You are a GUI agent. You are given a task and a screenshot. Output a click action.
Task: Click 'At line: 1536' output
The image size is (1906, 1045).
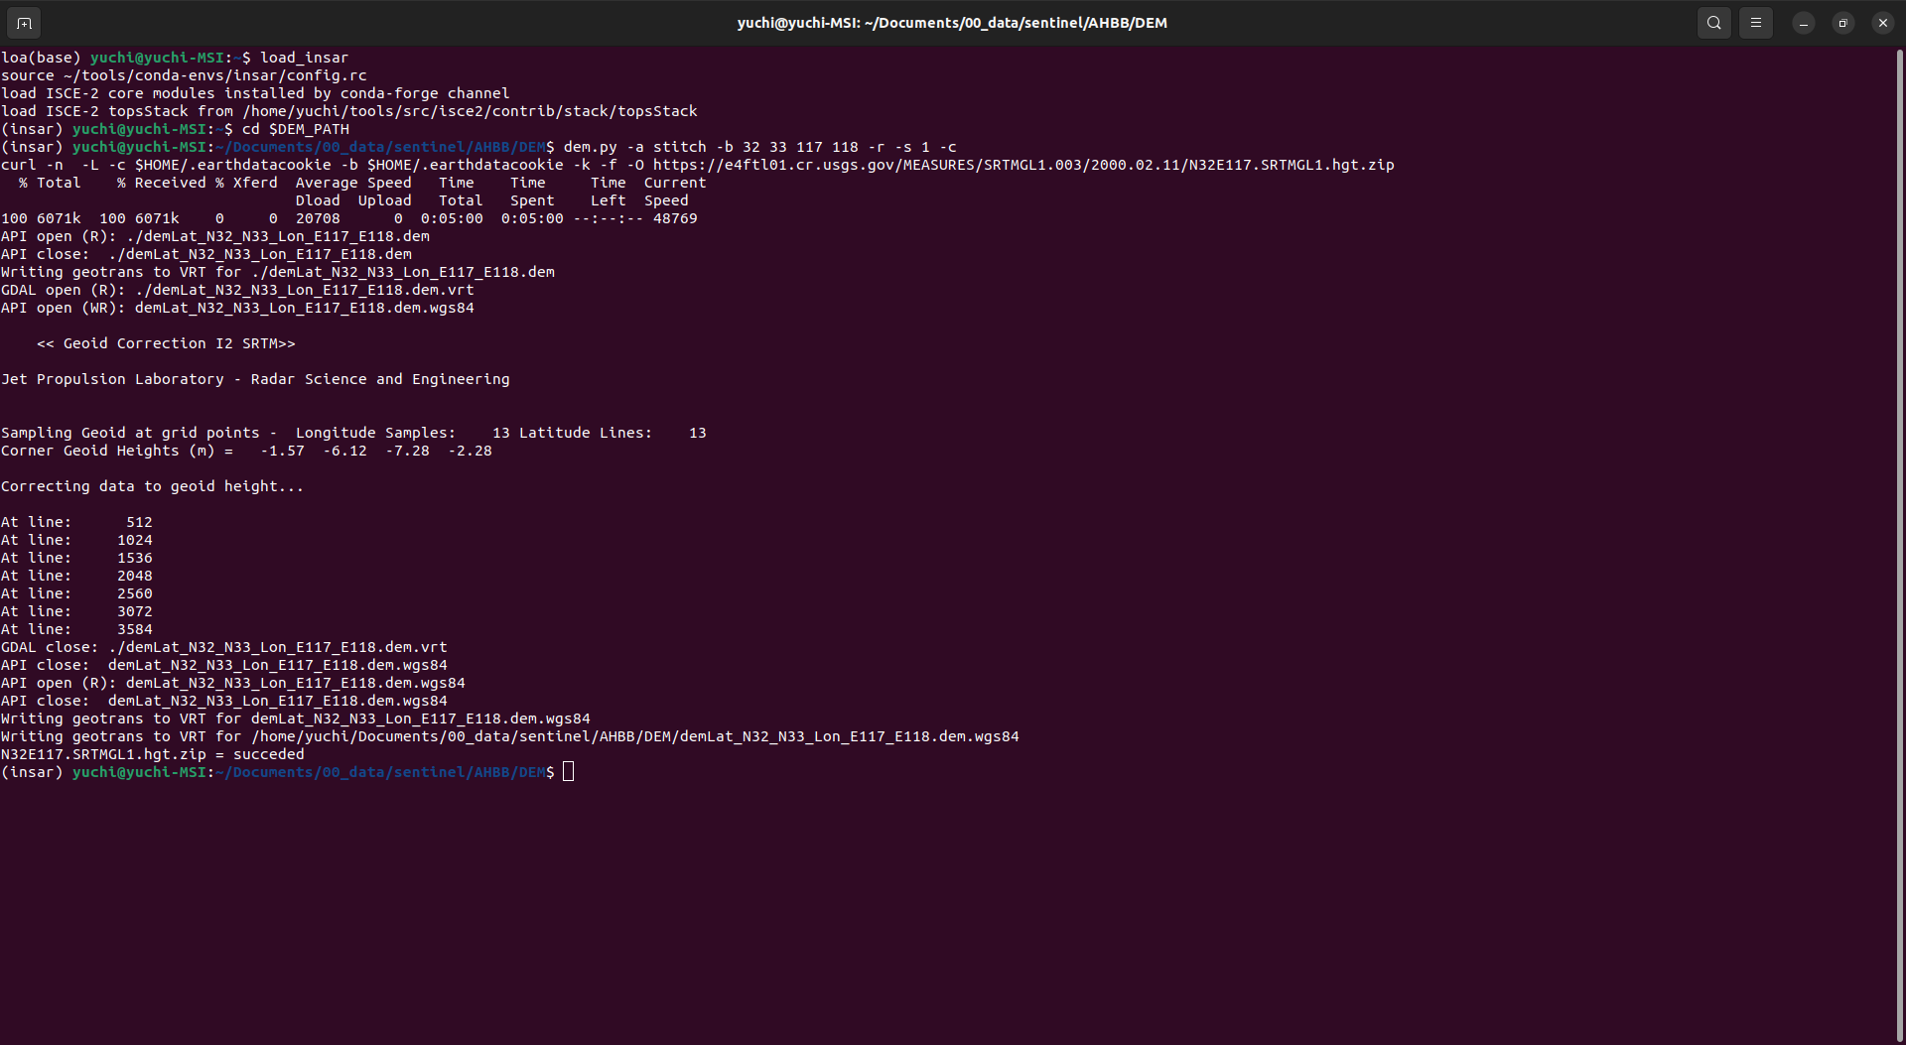(x=76, y=558)
